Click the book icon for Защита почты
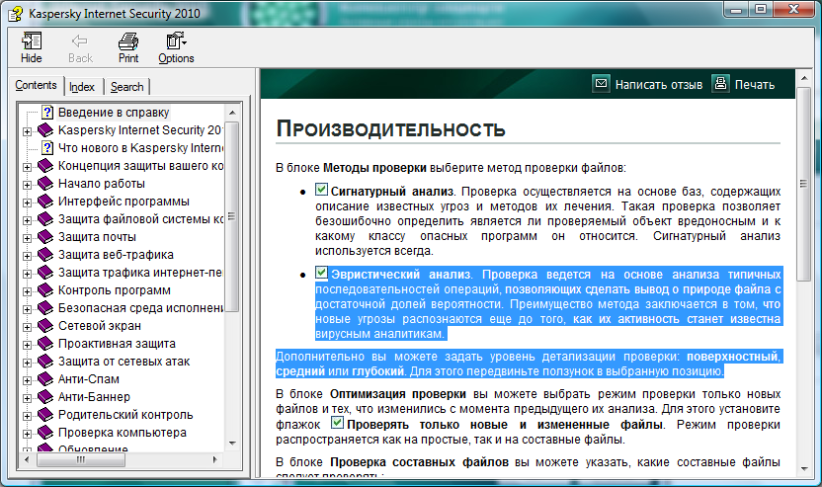 (x=45, y=237)
